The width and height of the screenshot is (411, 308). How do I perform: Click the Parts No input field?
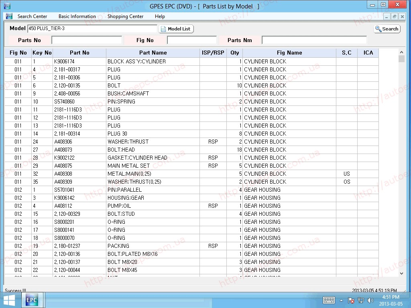click(x=87, y=40)
